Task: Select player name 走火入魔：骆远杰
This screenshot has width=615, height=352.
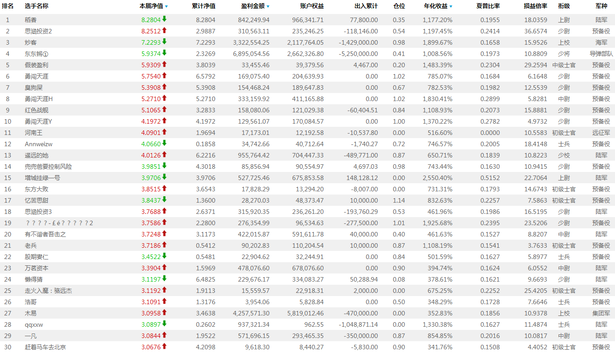Action: point(48,291)
